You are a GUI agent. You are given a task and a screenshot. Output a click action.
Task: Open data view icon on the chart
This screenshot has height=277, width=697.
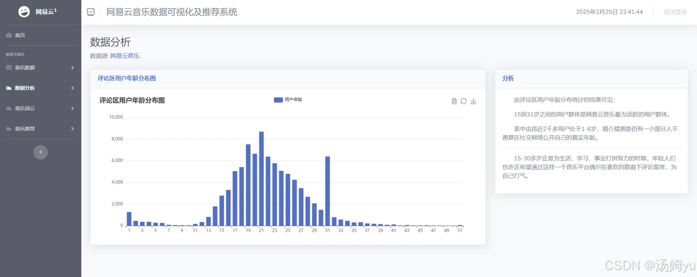tap(454, 101)
